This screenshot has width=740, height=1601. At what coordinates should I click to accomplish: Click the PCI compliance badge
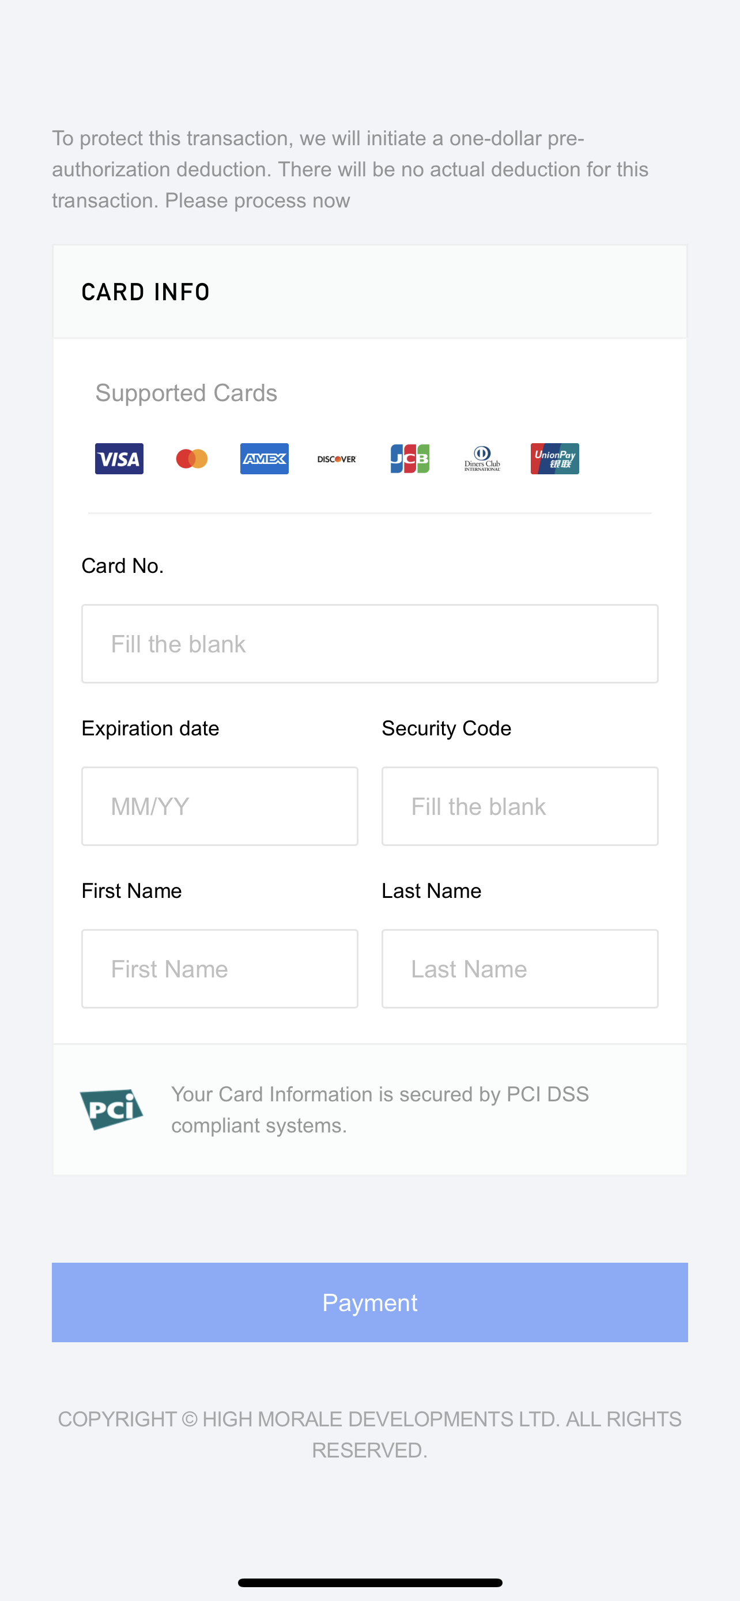(112, 1109)
